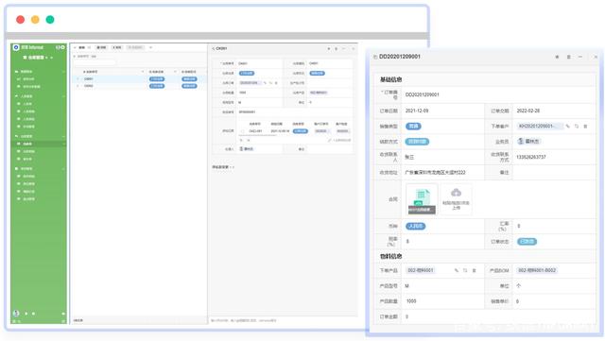
Task: Click the Informat logo in sidebar
Action: [x=16, y=47]
